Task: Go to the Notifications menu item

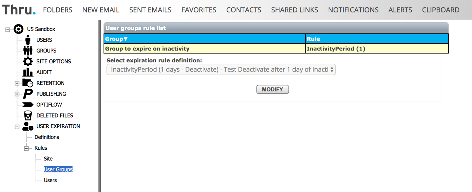Action: point(353,10)
